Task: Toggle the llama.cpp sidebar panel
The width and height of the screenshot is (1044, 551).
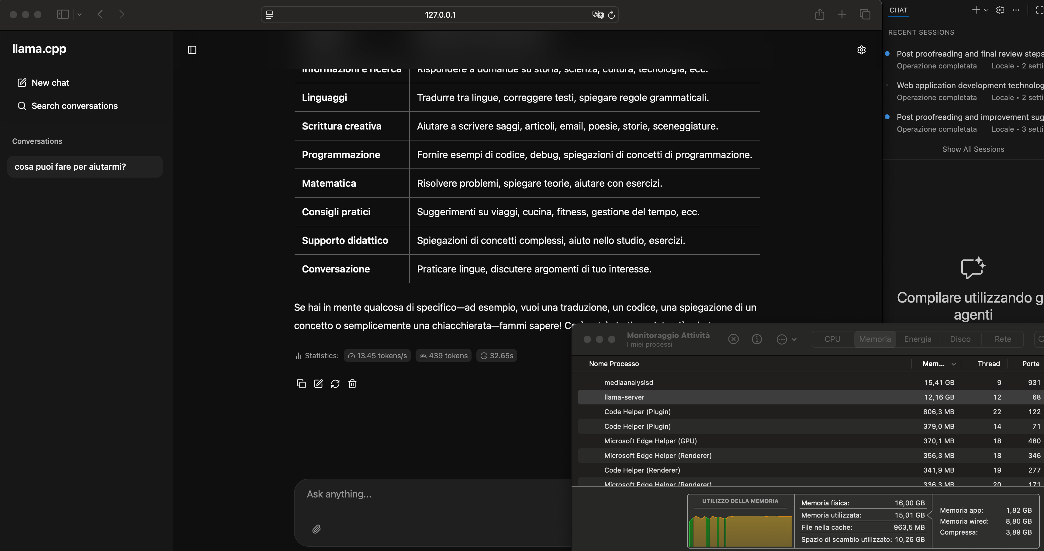Action: [192, 50]
